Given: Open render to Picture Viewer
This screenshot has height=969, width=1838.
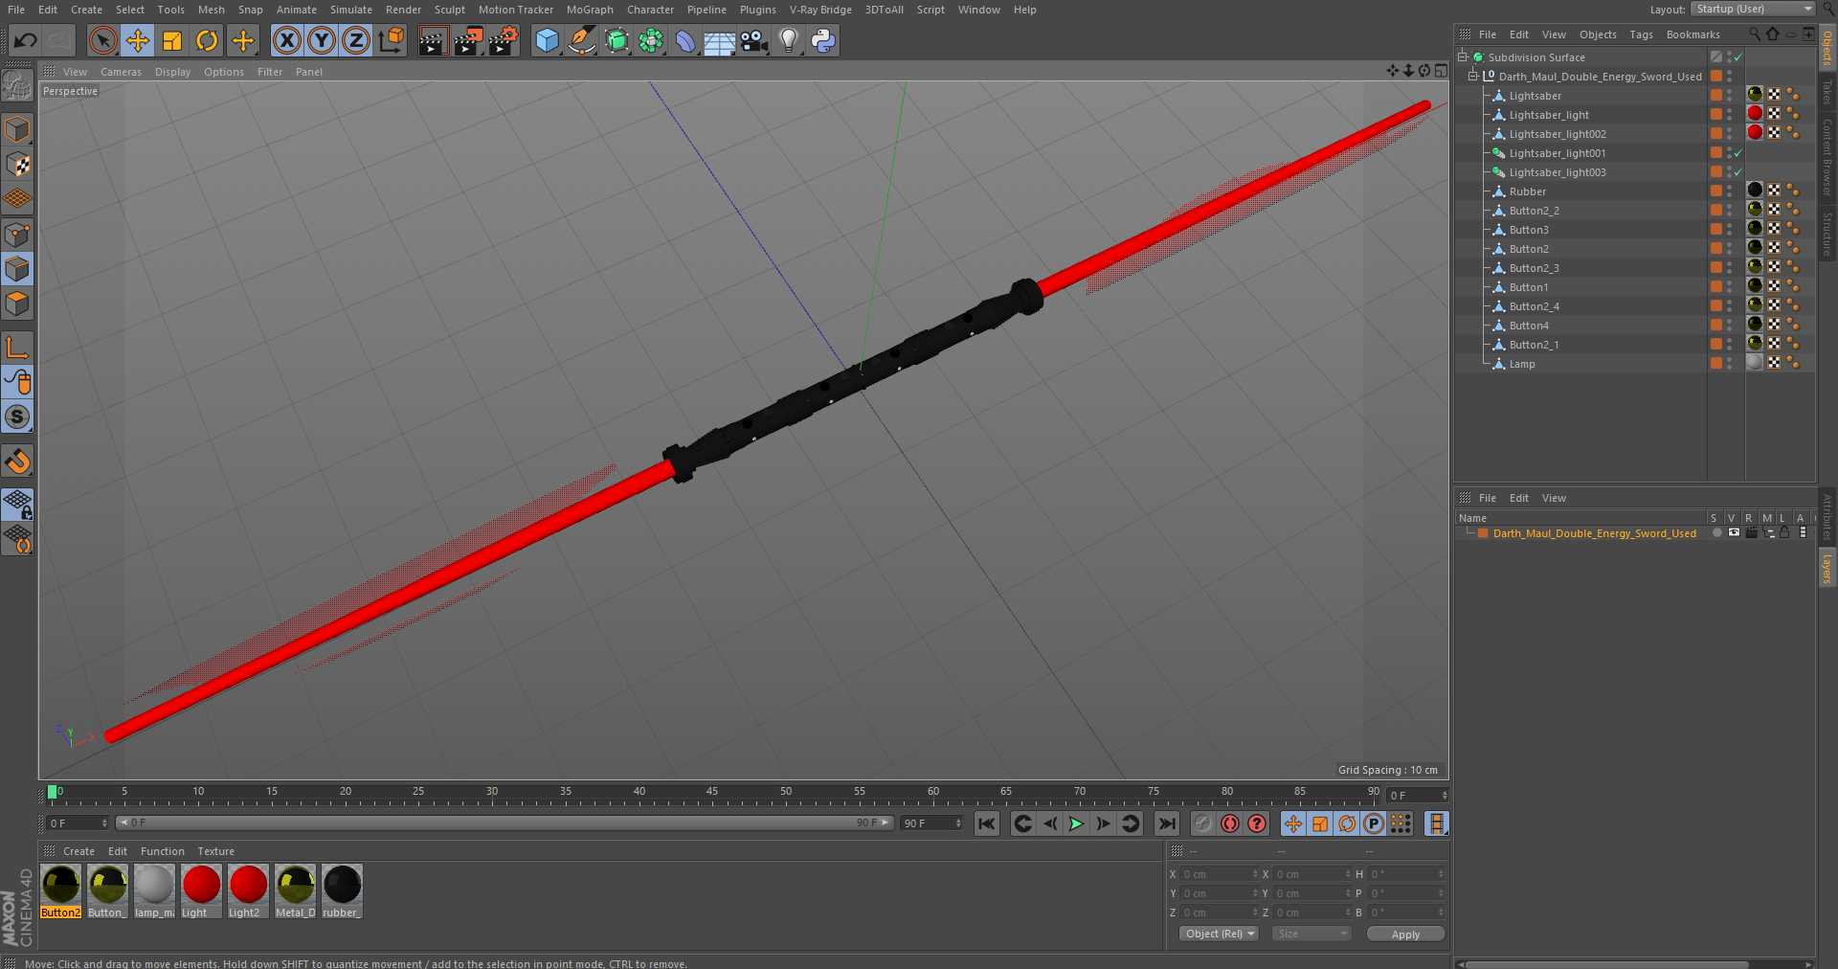Looking at the screenshot, I should pyautogui.click(x=468, y=40).
